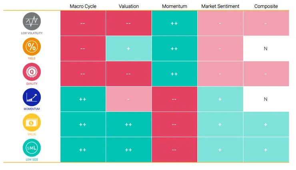Click the Momentum column header
This screenshot has width=296, height=170.
point(174,6)
